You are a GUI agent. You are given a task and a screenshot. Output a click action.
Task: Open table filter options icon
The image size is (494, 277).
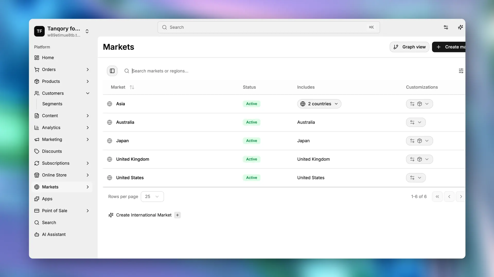[x=461, y=71]
